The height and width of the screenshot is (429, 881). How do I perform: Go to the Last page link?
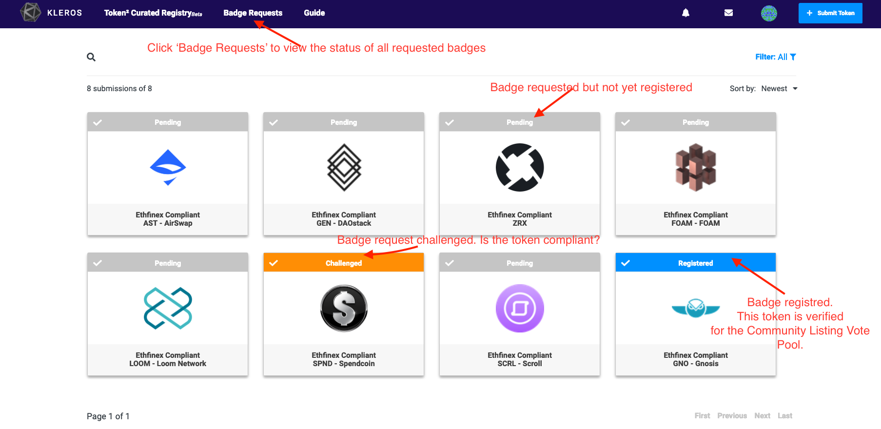pyautogui.click(x=785, y=416)
